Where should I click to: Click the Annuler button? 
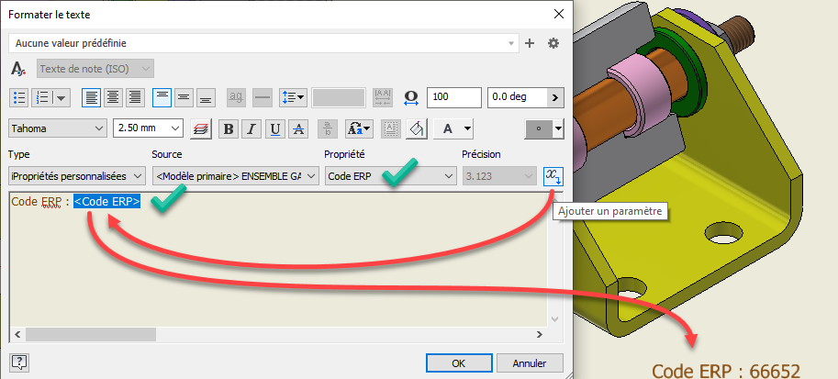pyautogui.click(x=531, y=362)
